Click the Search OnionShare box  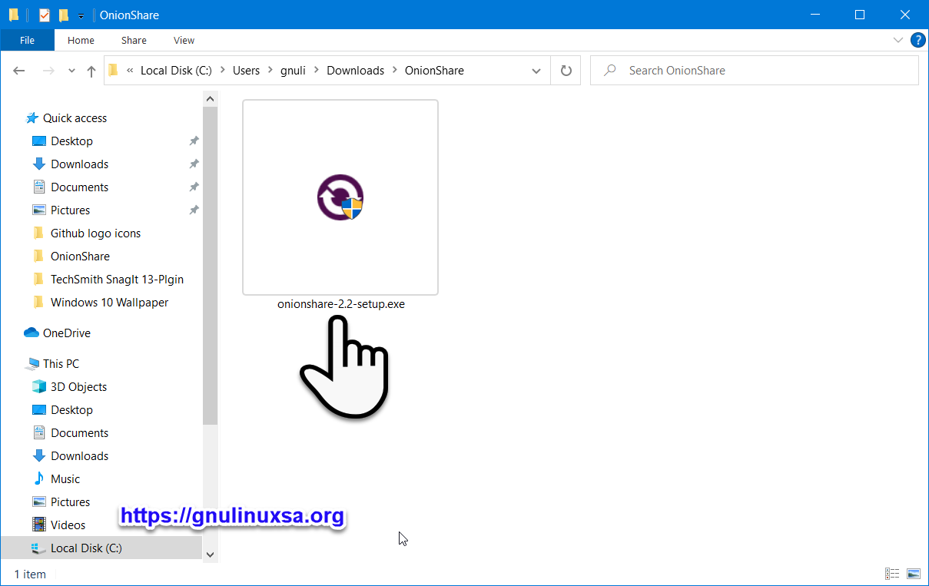click(x=755, y=71)
